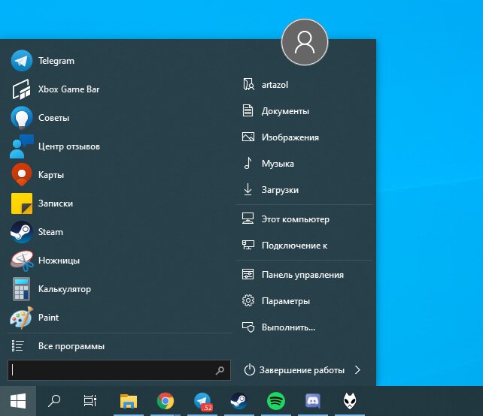
Task: Click the Xbox Game Bar text label
Action: pyautogui.click(x=68, y=89)
